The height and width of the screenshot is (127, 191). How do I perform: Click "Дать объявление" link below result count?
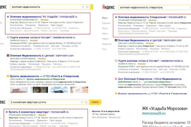point(100,117)
